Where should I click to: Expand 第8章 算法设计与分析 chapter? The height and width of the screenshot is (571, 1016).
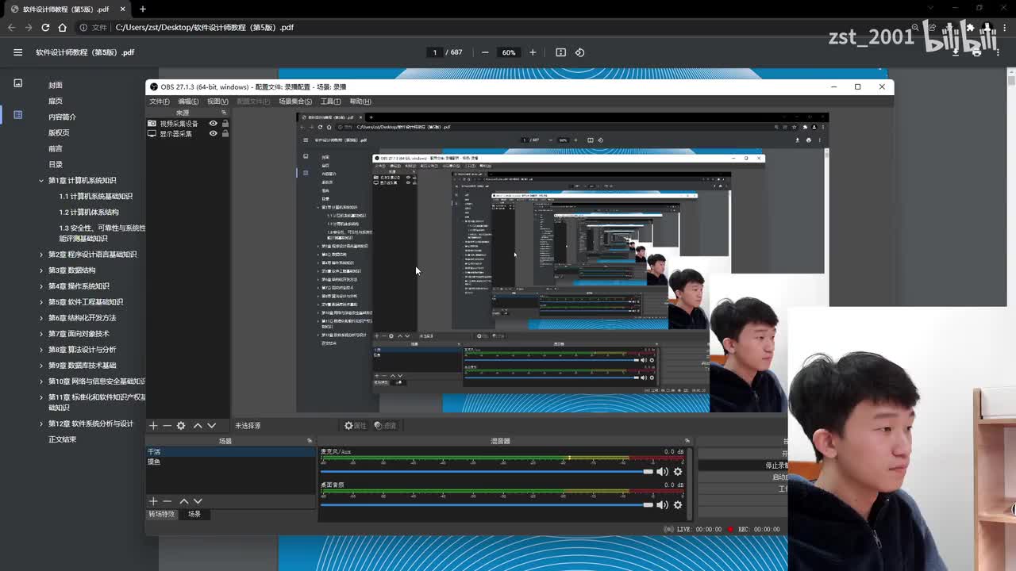click(x=41, y=350)
